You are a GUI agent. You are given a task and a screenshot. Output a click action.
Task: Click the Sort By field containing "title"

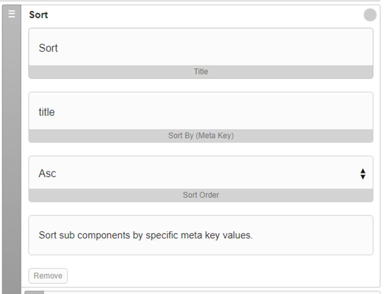[x=201, y=111]
